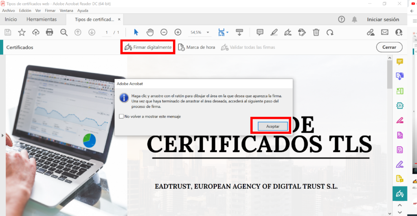
Task: Activate the hand pan tool
Action: [150, 33]
